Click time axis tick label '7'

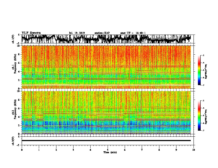point(142,150)
